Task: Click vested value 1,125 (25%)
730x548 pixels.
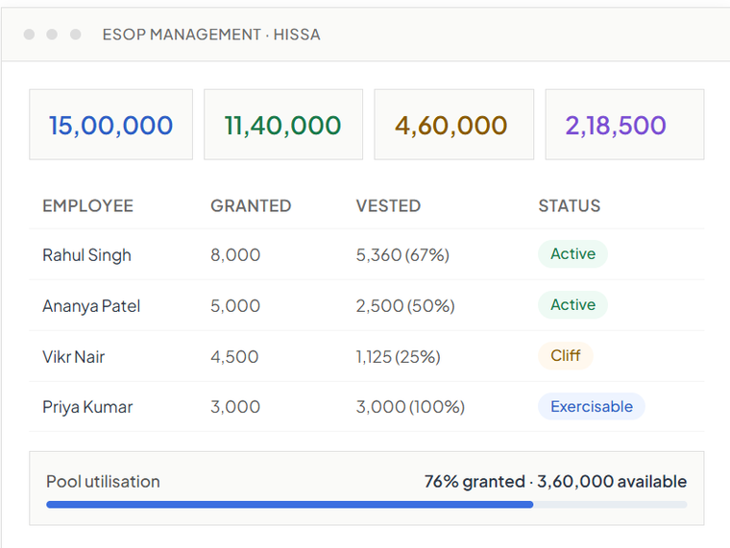Action: pyautogui.click(x=398, y=357)
